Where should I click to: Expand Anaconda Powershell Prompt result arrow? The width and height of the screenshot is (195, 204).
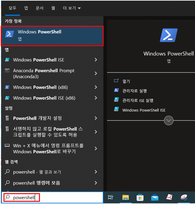[x=96, y=74]
